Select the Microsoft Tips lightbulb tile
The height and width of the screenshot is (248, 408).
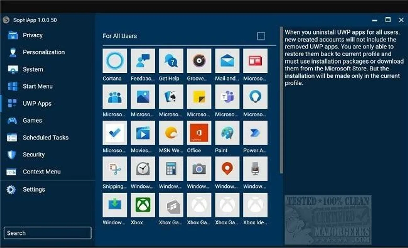pos(255,97)
